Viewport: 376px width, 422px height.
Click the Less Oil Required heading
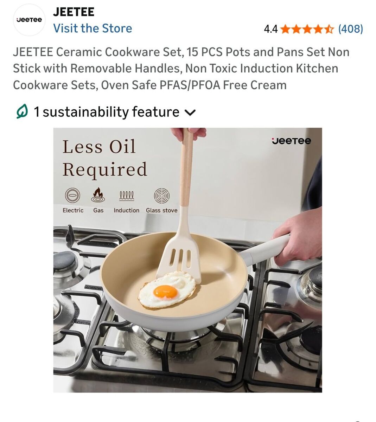tap(105, 158)
